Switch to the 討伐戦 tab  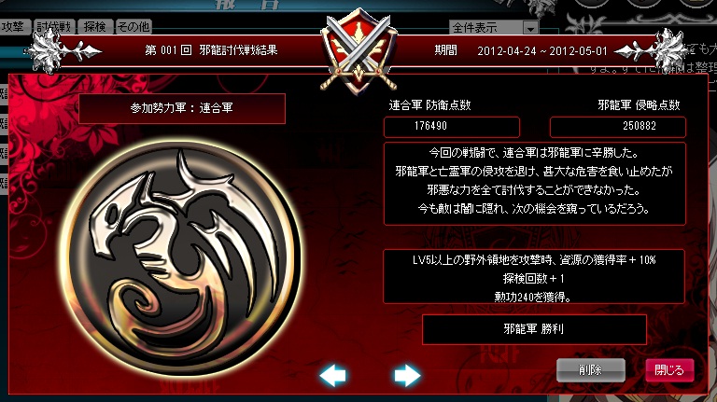point(54,26)
